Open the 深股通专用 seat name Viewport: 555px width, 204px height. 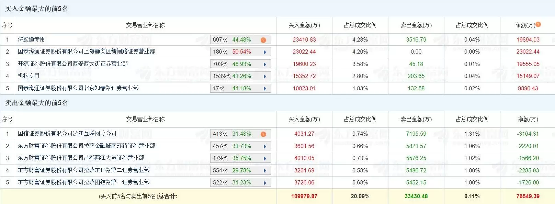pyautogui.click(x=31, y=39)
